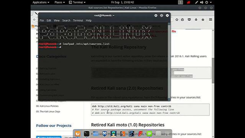The width and height of the screenshot is (245, 138).
Task: Click the Firefox page vertical scrollbar
Action: coord(213,71)
